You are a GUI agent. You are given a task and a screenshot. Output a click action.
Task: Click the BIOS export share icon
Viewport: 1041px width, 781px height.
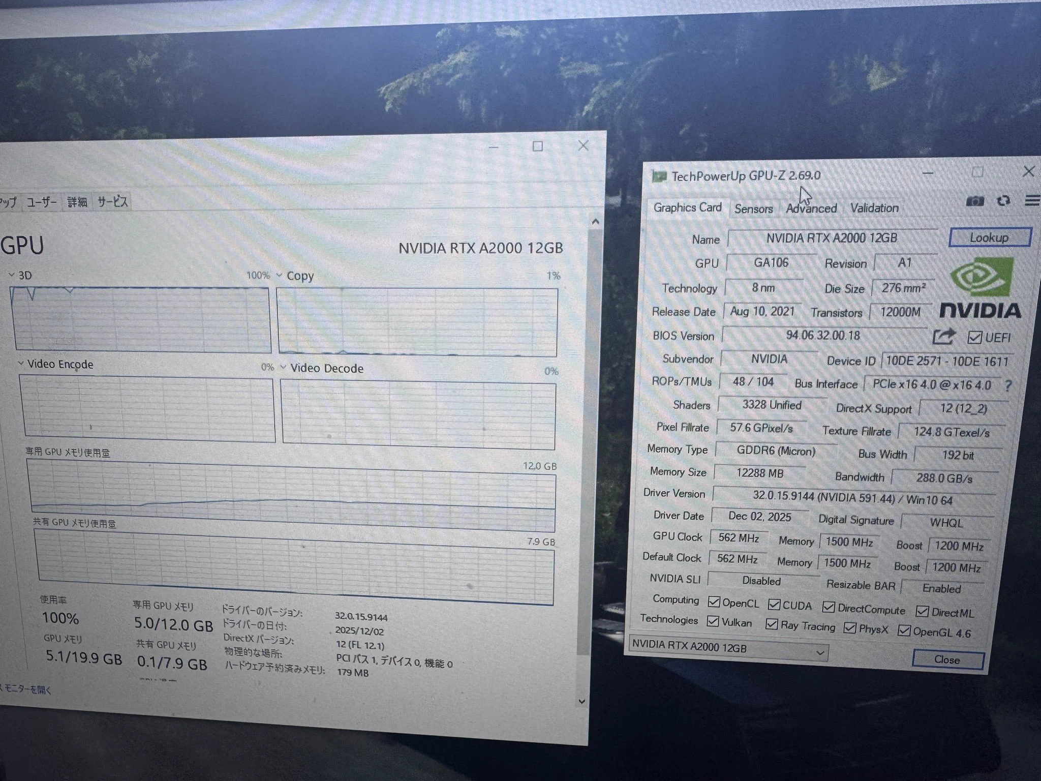[944, 336]
